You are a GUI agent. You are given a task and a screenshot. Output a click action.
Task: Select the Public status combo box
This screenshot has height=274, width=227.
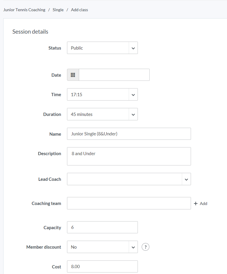click(98, 48)
